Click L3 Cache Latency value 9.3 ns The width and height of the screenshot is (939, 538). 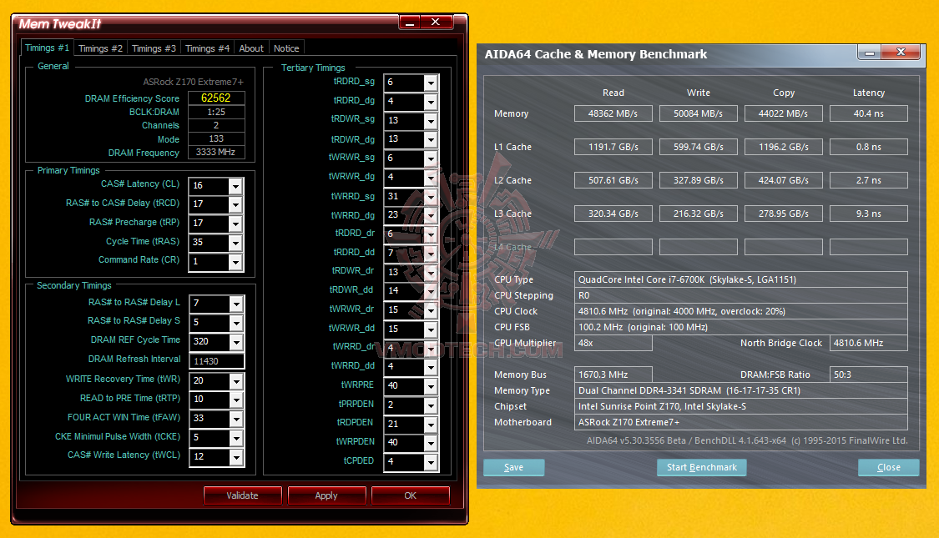click(x=869, y=214)
